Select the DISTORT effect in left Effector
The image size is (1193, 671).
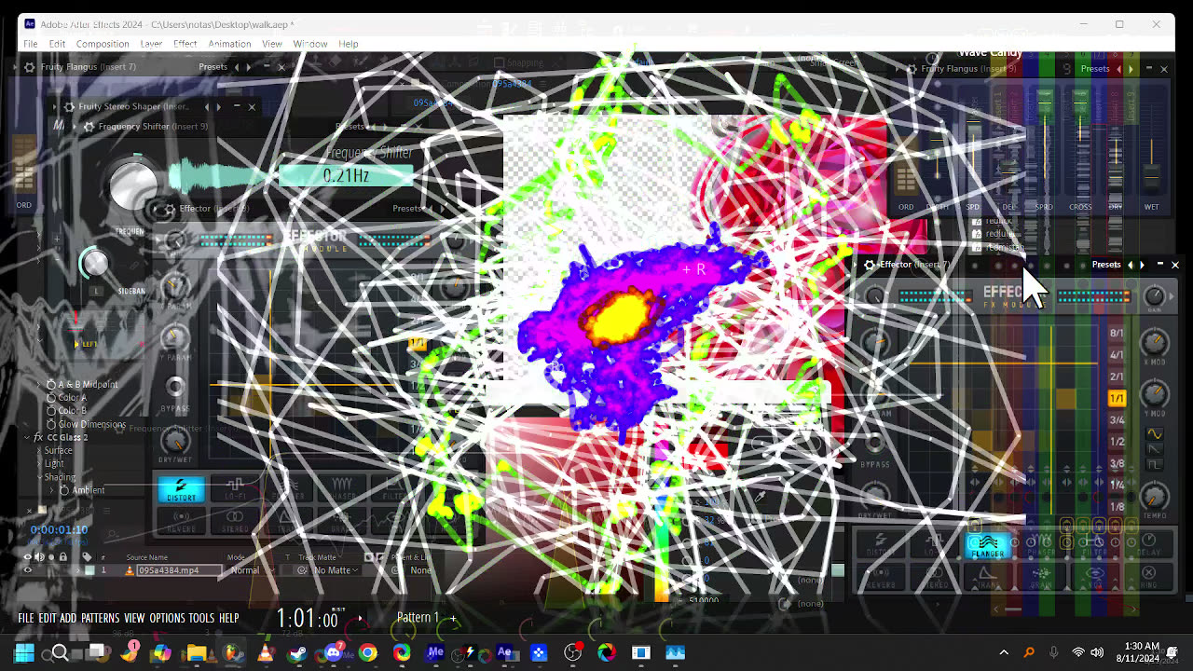click(x=181, y=489)
